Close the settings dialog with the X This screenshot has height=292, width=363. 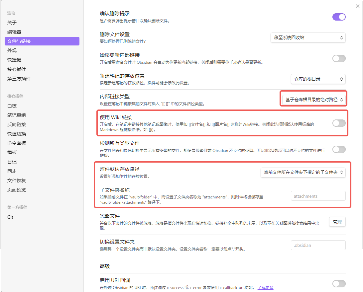(357, 6)
